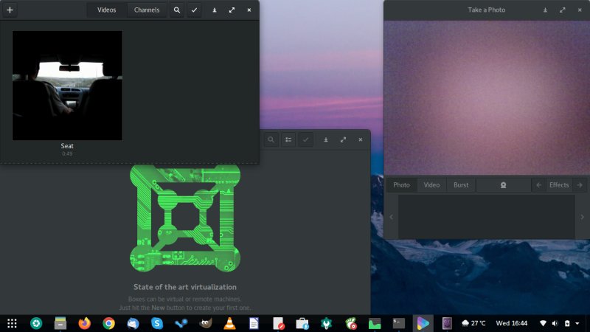Open Skype from the taskbar
The width and height of the screenshot is (590, 332).
pos(157,323)
